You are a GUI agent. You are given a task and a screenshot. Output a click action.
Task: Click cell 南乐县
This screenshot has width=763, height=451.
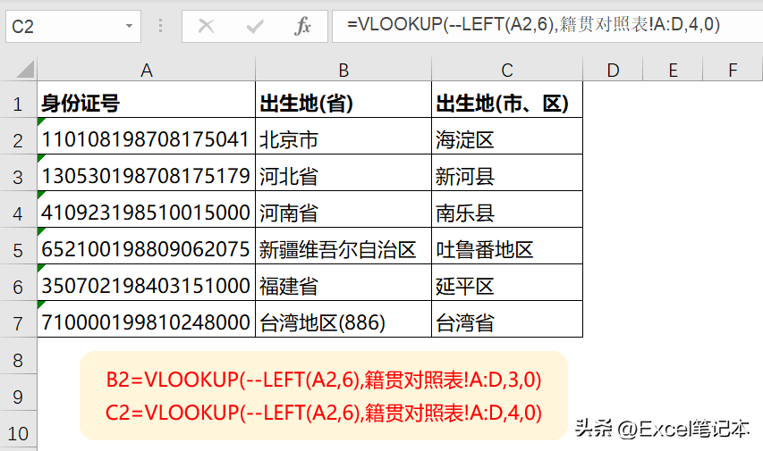coord(507,209)
